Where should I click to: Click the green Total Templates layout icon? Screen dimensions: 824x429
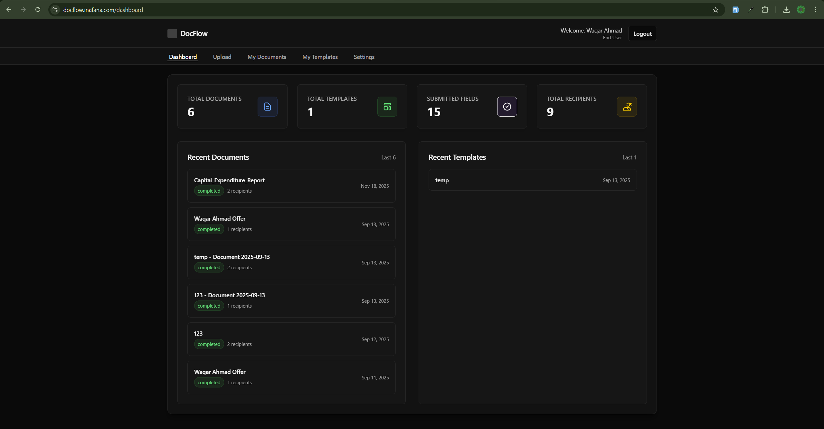(x=387, y=107)
